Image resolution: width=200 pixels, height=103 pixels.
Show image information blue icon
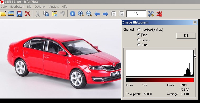(x=72, y=14)
